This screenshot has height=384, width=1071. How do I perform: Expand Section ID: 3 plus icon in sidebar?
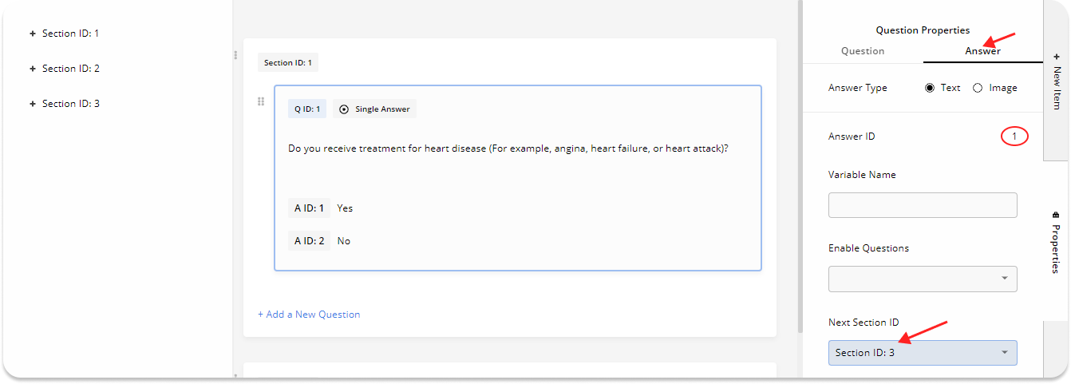click(33, 104)
